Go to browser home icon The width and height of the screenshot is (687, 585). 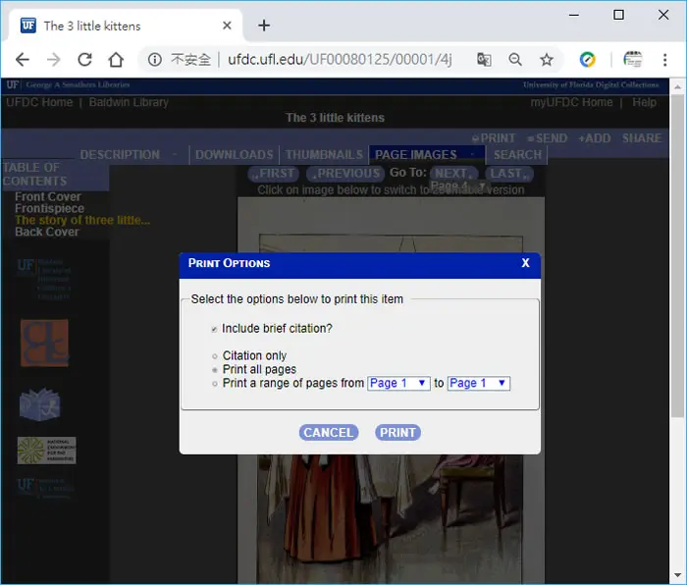(x=116, y=59)
